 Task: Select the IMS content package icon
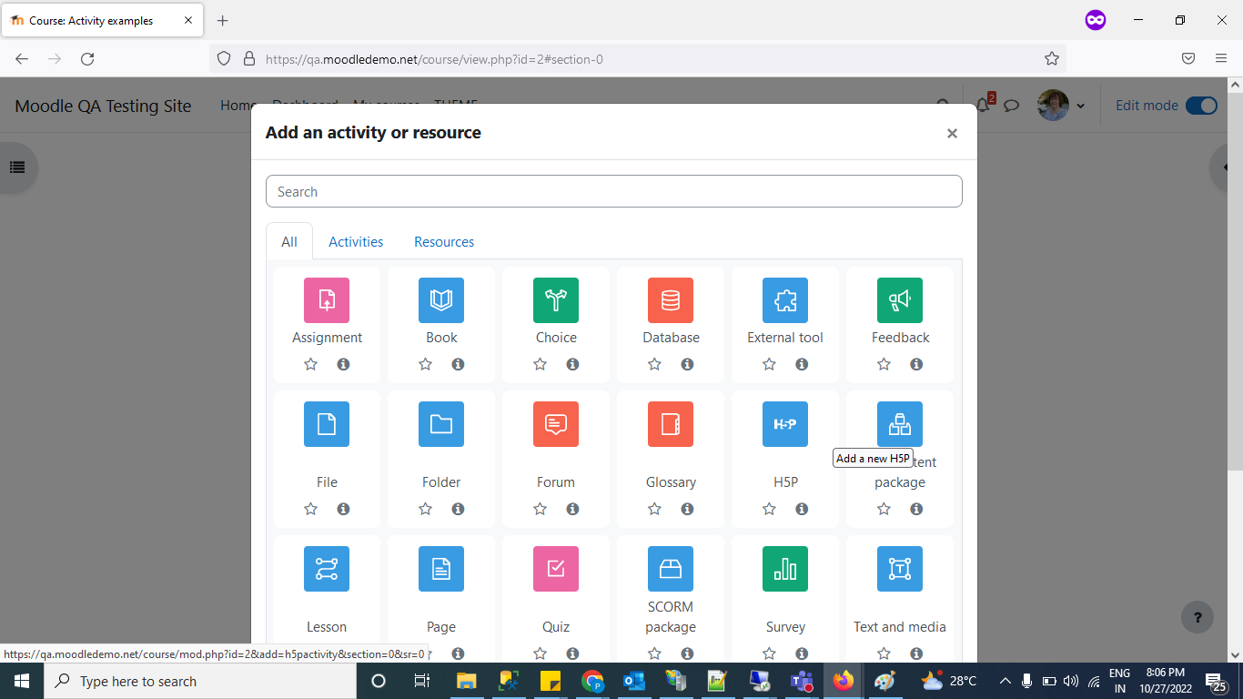coord(900,424)
